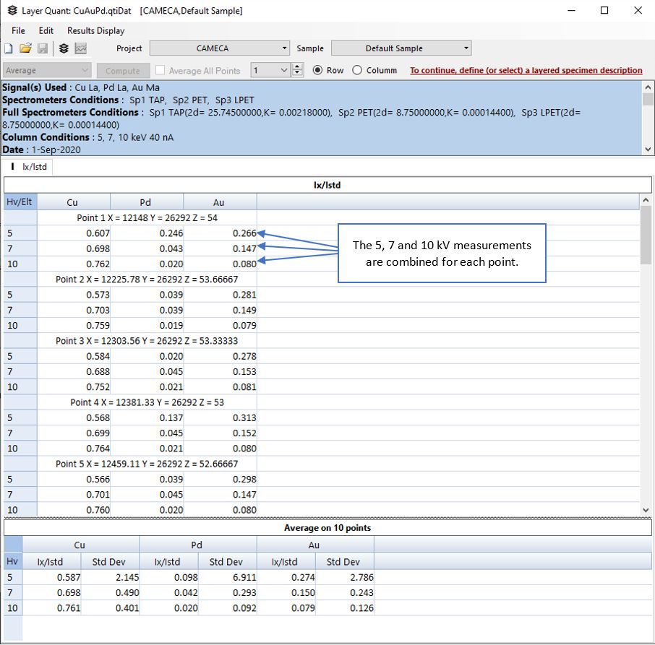655x645 pixels.
Task: Open the Sample Default Sample dropdown
Action: point(401,48)
